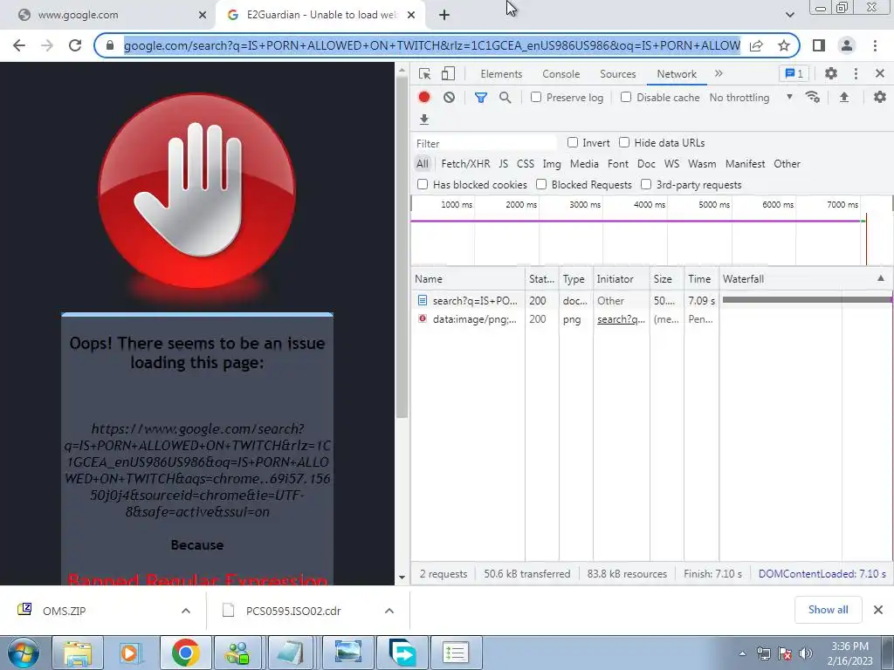The height and width of the screenshot is (670, 894).
Task: Bookmark this page with star icon
Action: click(784, 45)
